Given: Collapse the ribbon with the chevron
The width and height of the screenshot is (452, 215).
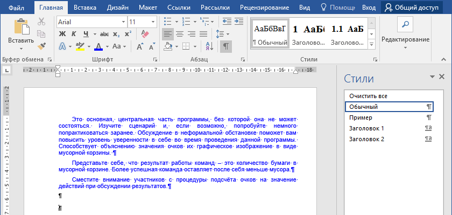Looking at the screenshot, I should pyautogui.click(x=443, y=59).
